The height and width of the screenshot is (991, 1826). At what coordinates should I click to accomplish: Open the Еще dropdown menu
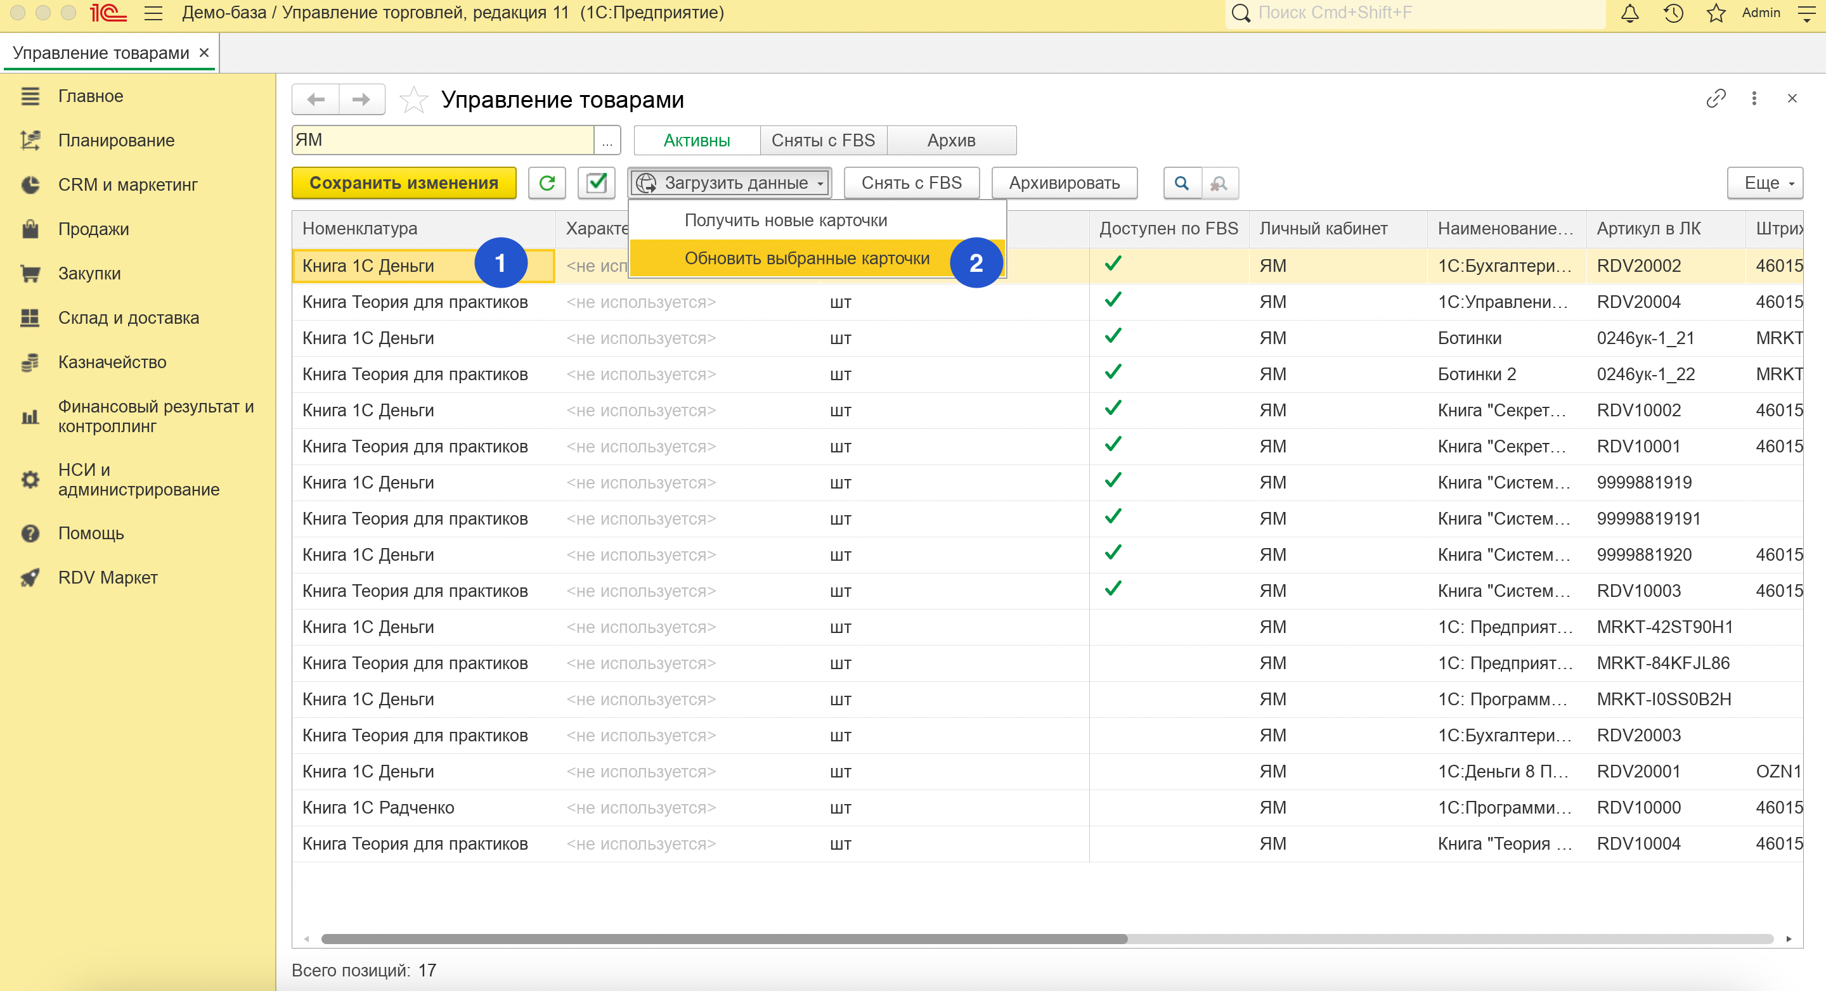click(x=1764, y=182)
